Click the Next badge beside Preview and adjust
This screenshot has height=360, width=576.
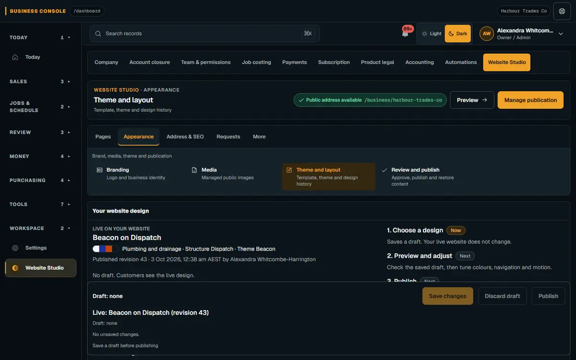pos(465,256)
